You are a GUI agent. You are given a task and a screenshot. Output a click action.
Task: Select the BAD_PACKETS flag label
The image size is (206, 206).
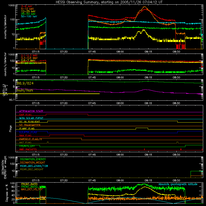pos(28,149)
